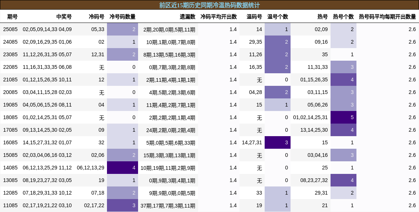
Task: Select issue number 19085
Action: pyautogui.click(x=10, y=105)
